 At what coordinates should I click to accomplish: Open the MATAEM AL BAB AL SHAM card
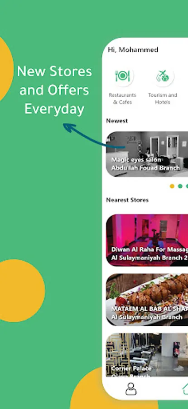coord(147,300)
